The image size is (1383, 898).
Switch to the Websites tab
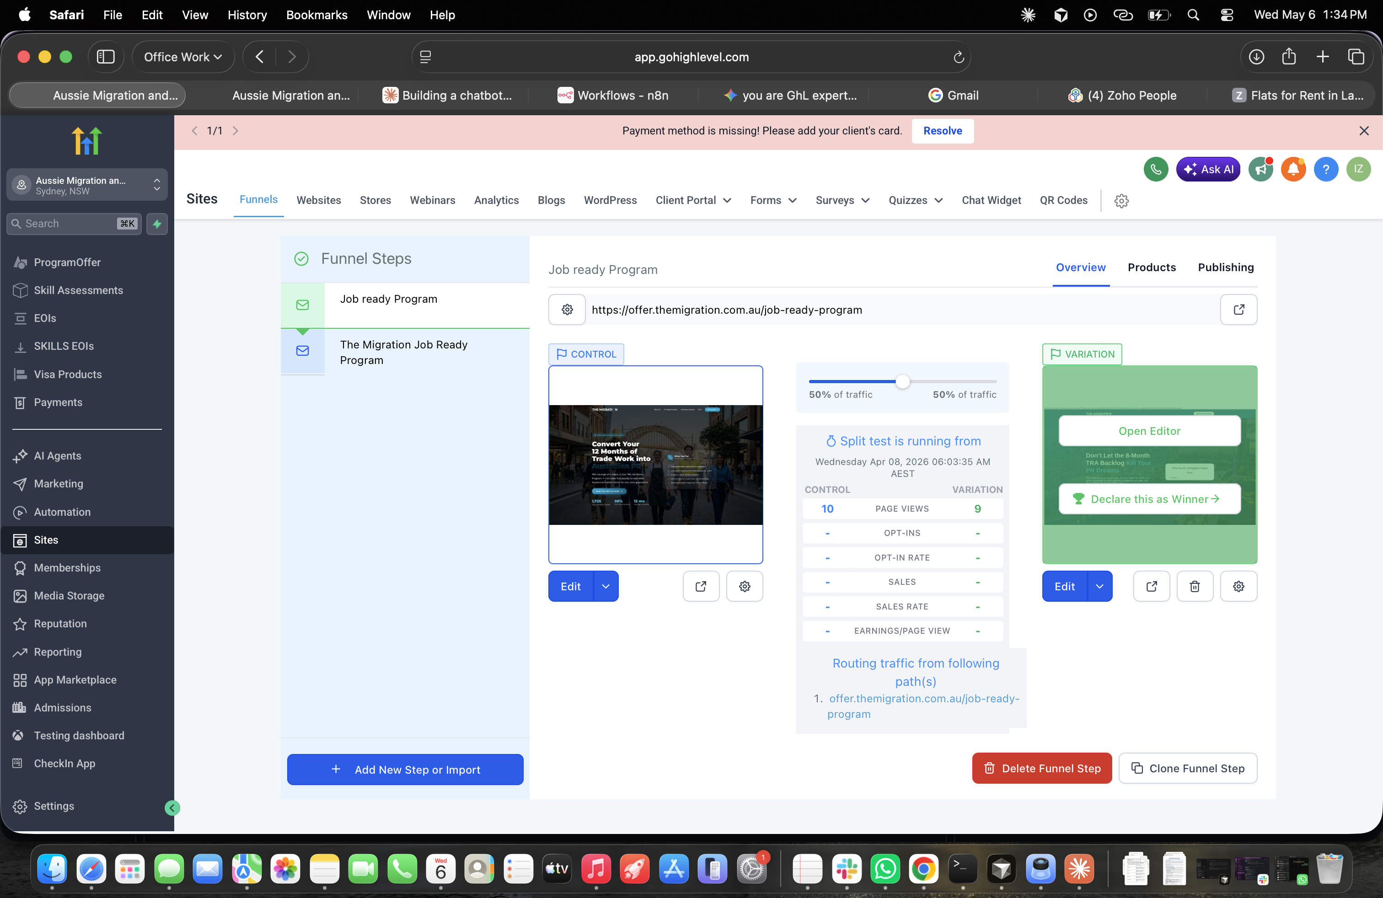click(318, 200)
